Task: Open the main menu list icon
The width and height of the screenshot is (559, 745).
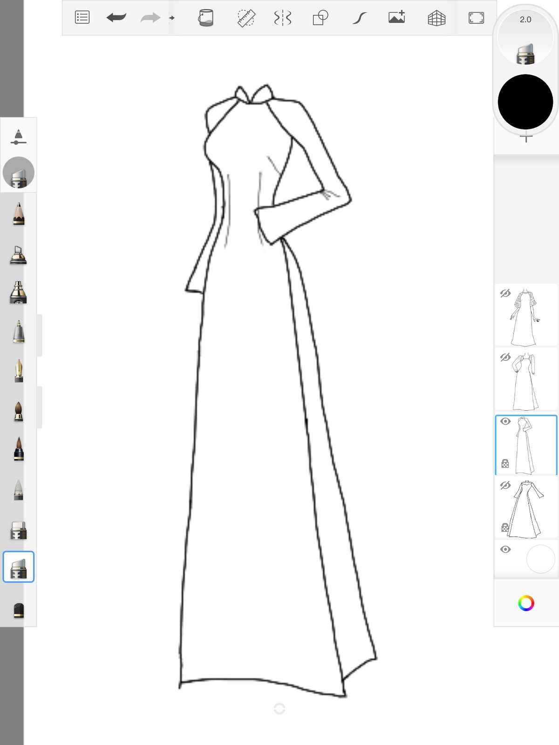Action: (x=82, y=18)
